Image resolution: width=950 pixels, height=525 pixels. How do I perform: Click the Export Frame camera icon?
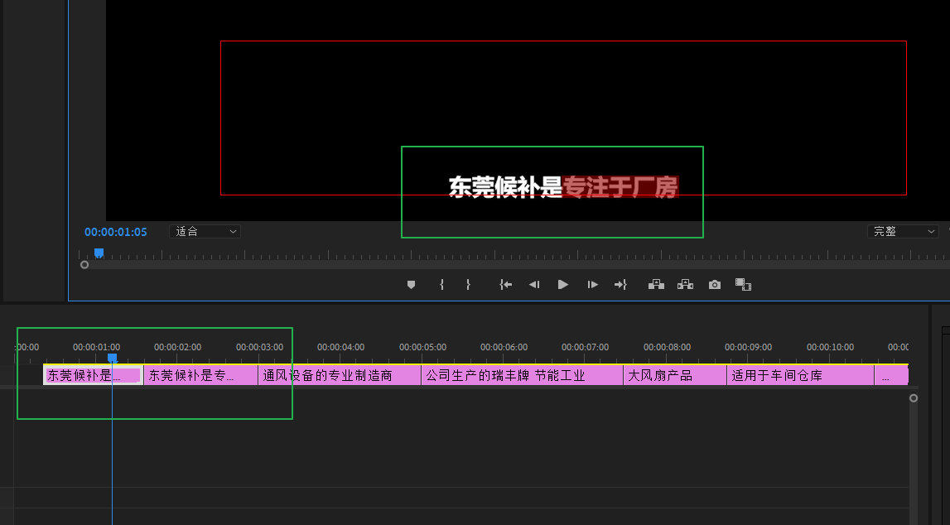pyautogui.click(x=714, y=285)
